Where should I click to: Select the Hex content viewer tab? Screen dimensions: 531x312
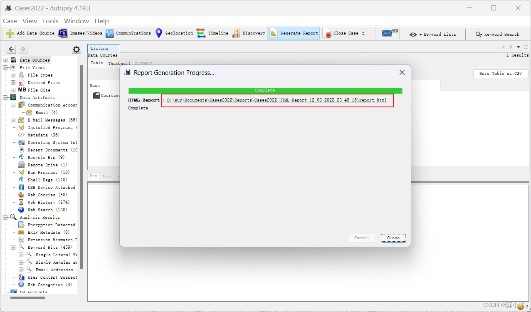click(x=94, y=176)
